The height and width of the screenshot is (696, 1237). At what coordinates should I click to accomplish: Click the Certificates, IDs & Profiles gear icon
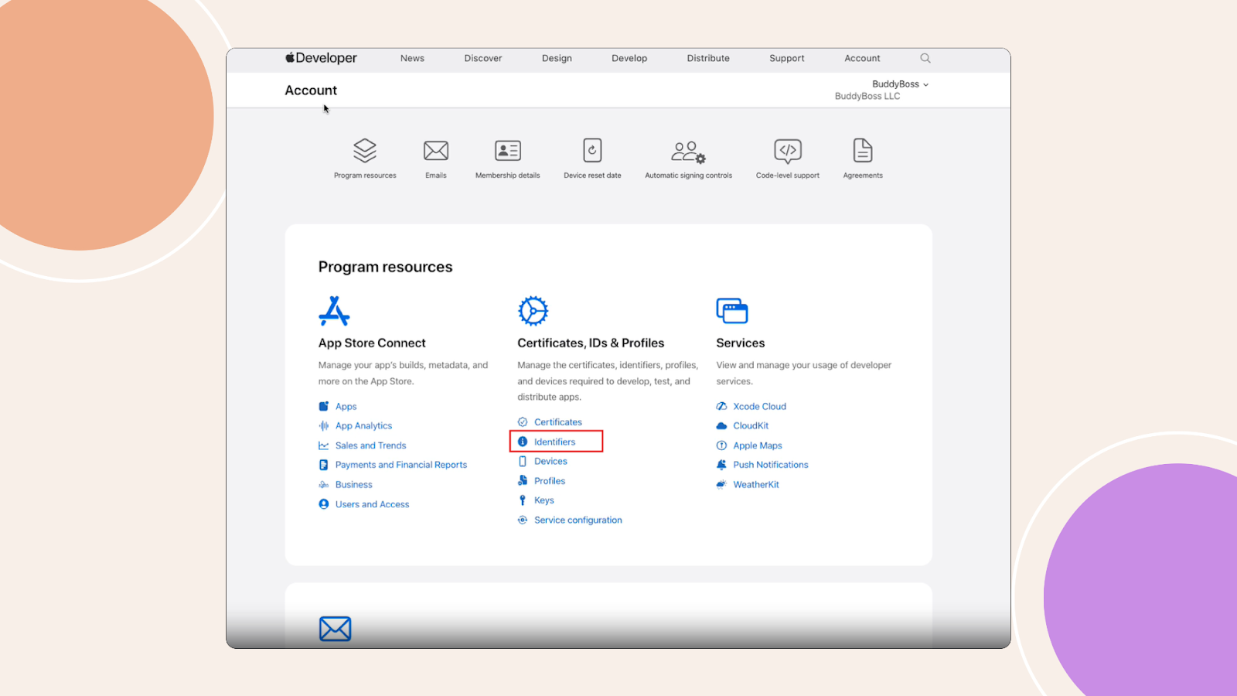pos(533,311)
